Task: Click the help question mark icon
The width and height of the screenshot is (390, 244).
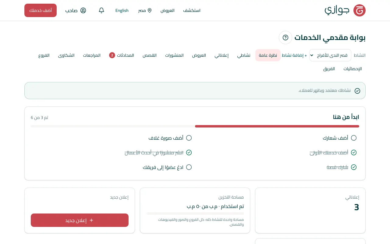Action: pyautogui.click(x=285, y=38)
